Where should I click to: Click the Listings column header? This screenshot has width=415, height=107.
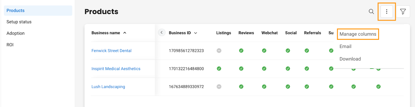[224, 33]
